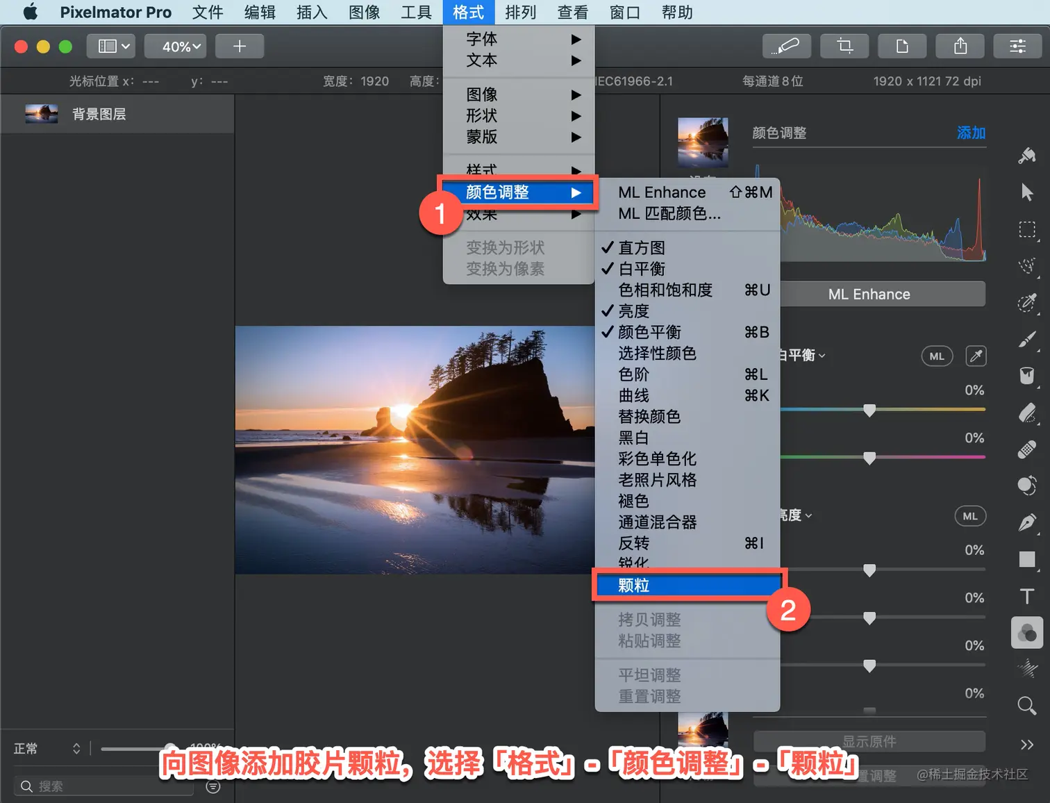1050x803 pixels.
Task: Expand the 文本 submenu
Action: 519,60
